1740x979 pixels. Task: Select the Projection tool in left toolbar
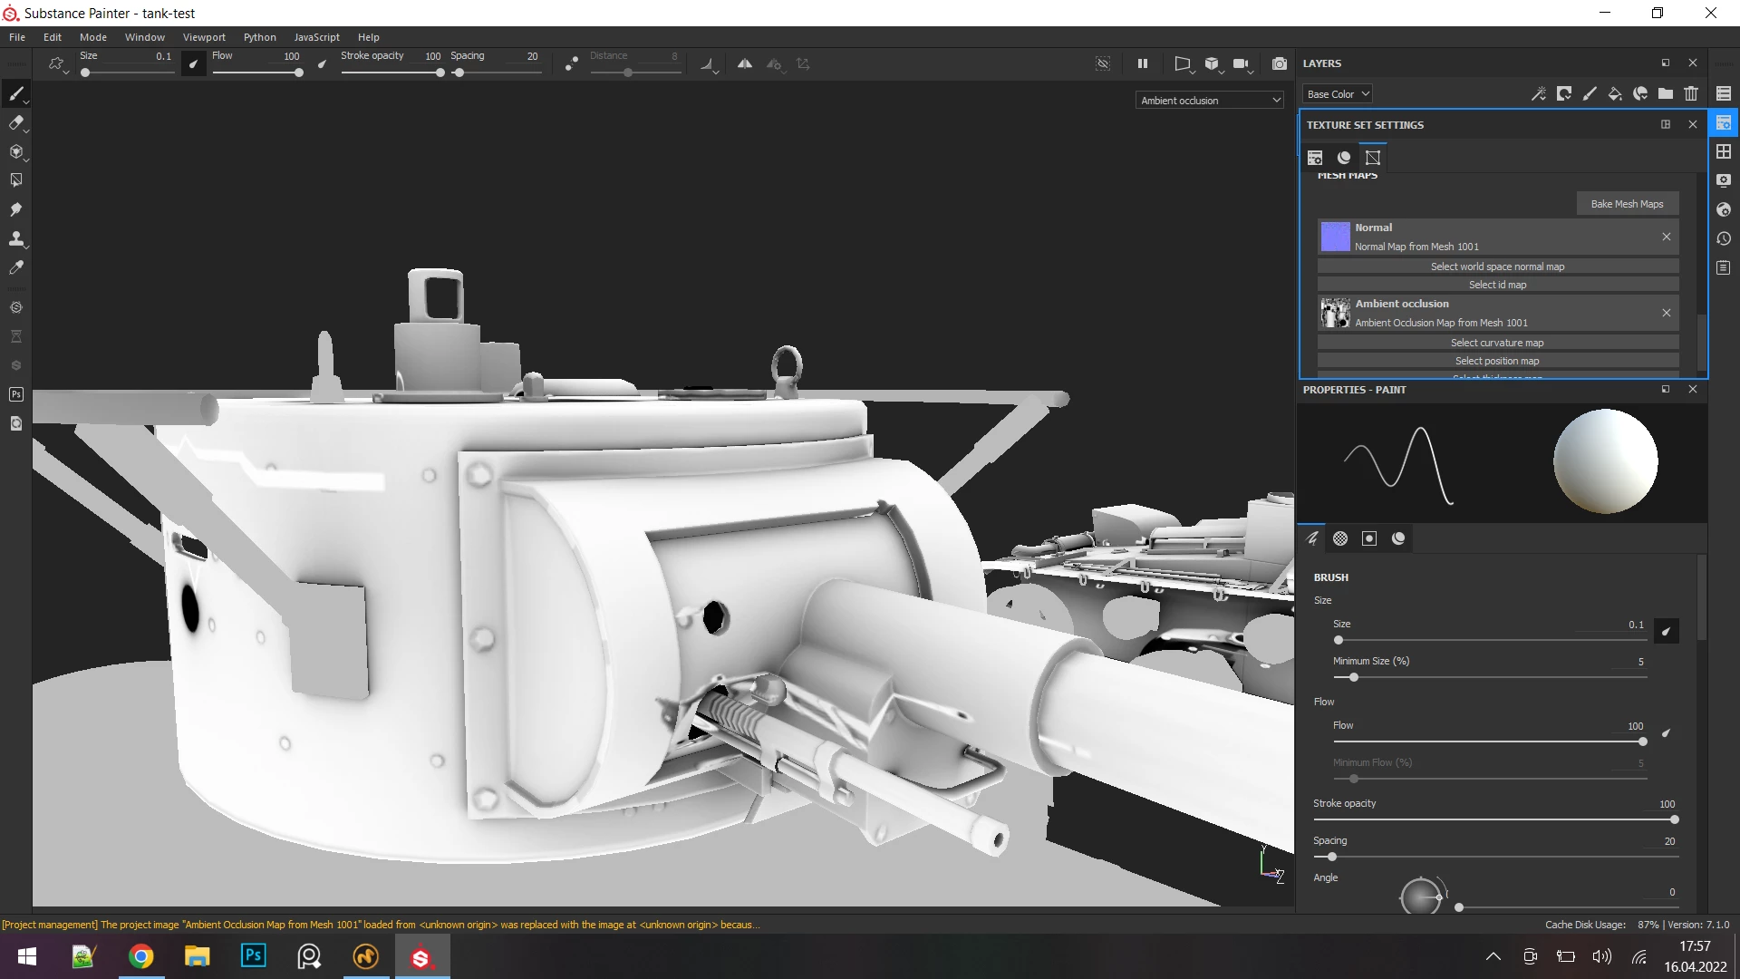tap(16, 152)
